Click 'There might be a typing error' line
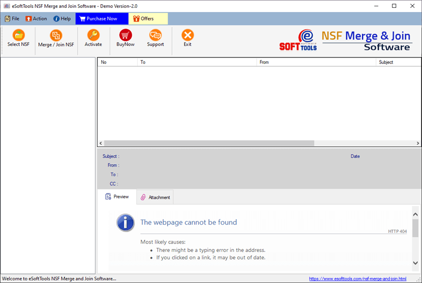This screenshot has height=283, width=422. (210, 250)
